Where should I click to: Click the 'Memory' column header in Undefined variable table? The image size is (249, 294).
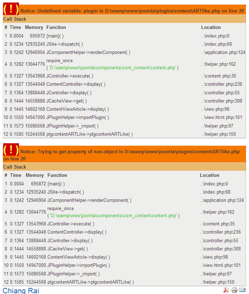pyautogui.click(x=34, y=28)
